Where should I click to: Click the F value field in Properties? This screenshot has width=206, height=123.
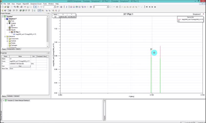click(x=20, y=64)
